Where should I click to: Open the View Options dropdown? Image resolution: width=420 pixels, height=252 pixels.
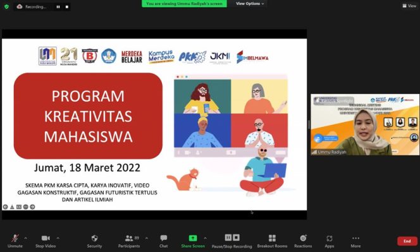tap(250, 4)
